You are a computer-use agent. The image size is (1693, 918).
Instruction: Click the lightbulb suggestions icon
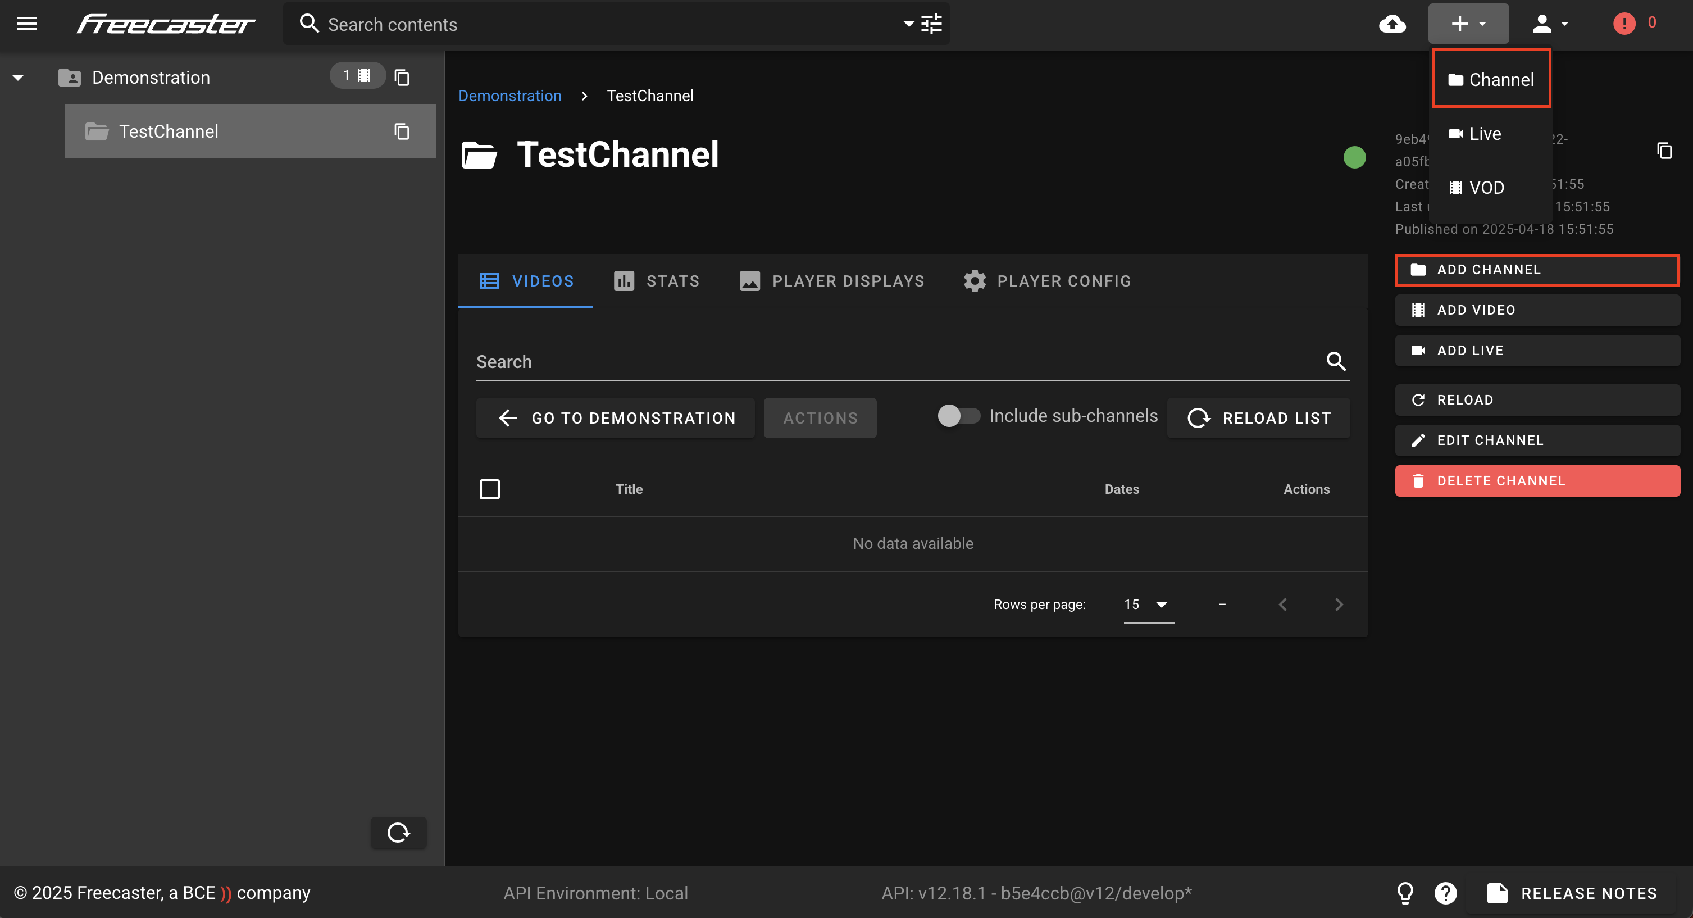(x=1404, y=893)
